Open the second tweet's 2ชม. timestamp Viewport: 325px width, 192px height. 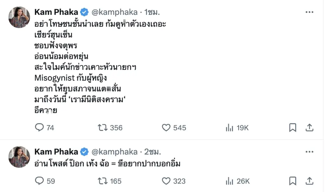point(153,152)
